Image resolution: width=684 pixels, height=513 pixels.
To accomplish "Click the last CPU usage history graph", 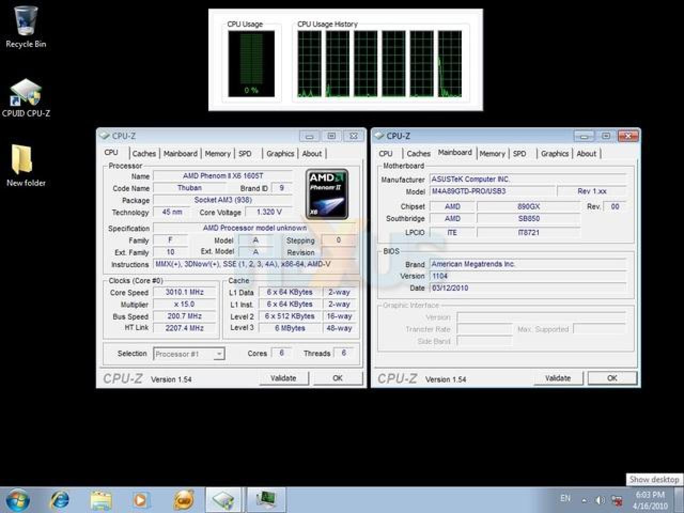I will pos(449,64).
